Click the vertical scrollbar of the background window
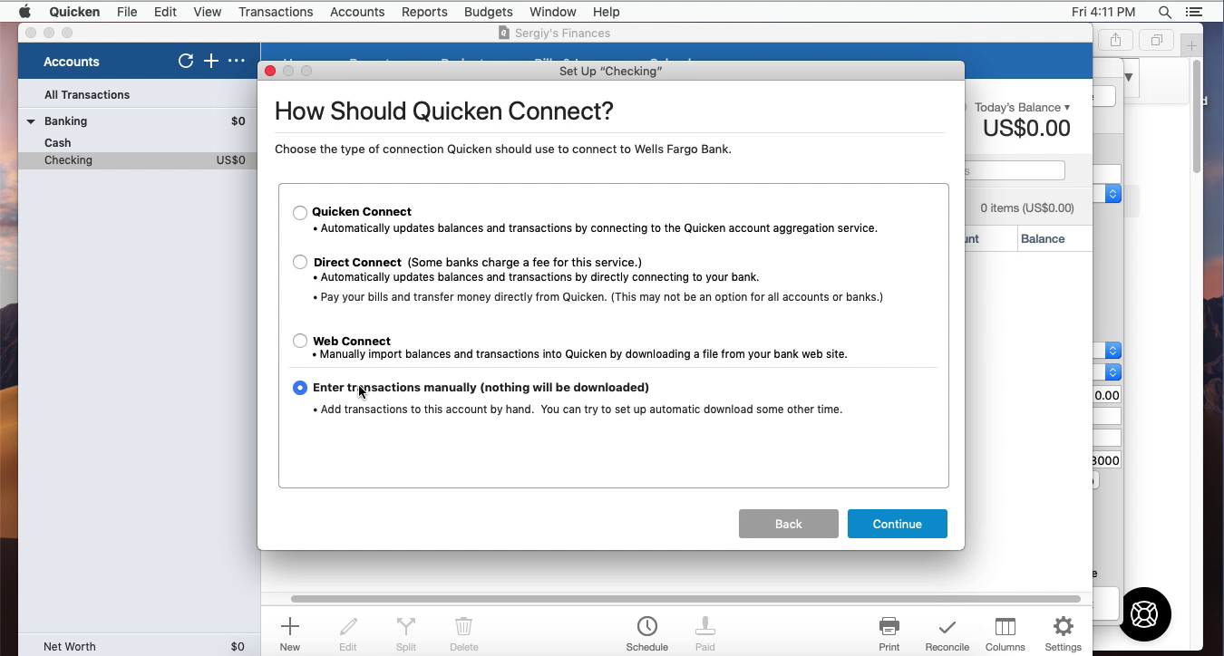The image size is (1224, 656). pos(1197,116)
